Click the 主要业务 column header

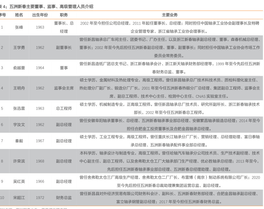point(170,15)
